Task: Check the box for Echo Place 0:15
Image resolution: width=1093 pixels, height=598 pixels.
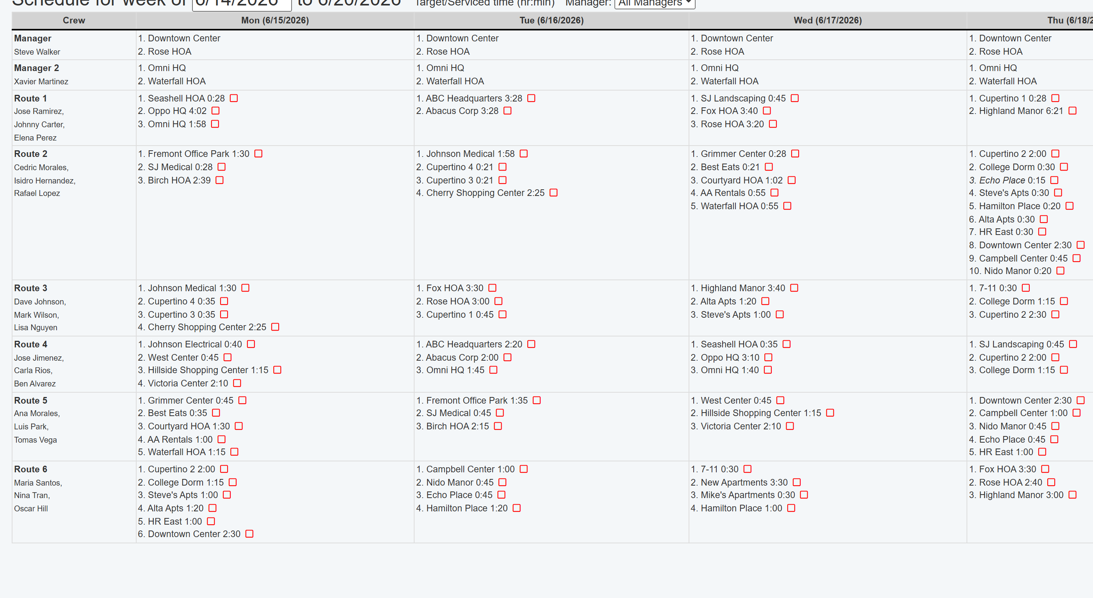Action: [1054, 180]
